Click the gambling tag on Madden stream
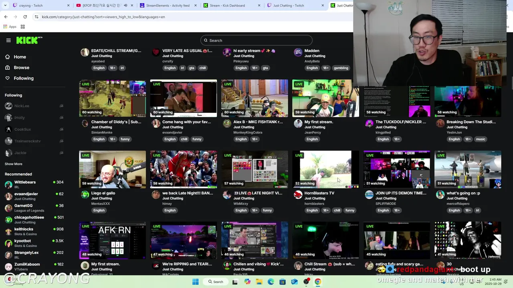 341,68
